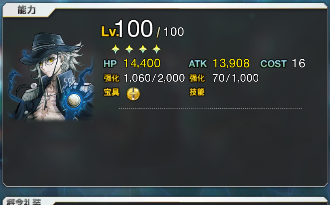
Task: Click the teal ATK label
Action: [x=198, y=64]
